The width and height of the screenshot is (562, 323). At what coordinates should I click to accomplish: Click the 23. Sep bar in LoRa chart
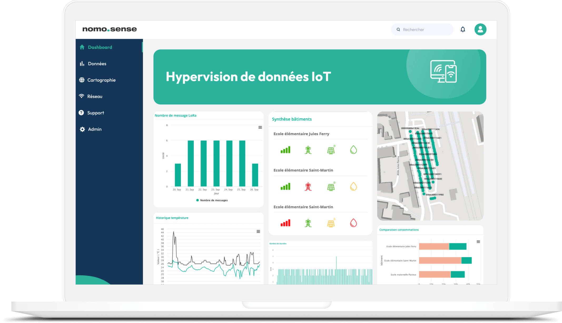click(x=216, y=163)
